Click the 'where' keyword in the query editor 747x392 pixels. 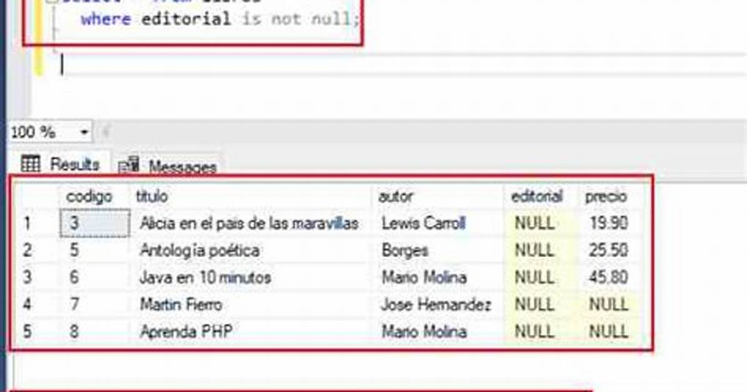coord(106,19)
